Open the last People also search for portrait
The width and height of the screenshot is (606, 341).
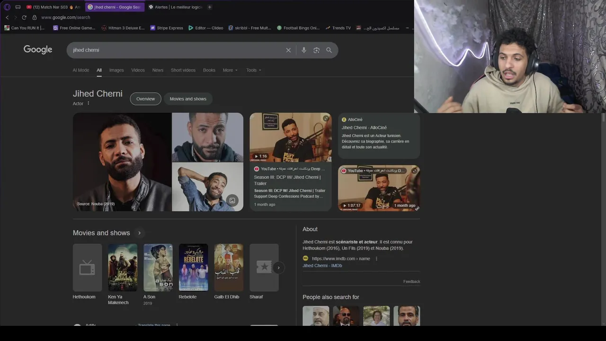point(407,316)
